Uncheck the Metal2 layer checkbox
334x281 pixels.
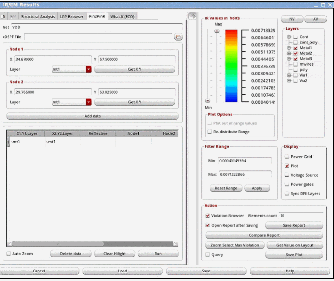pyautogui.click(x=295, y=53)
